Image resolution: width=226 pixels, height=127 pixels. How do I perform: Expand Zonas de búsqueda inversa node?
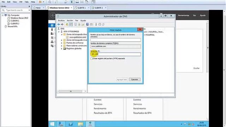[61, 40]
